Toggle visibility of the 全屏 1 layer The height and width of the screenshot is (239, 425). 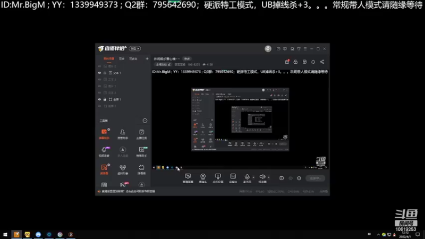pos(99,99)
